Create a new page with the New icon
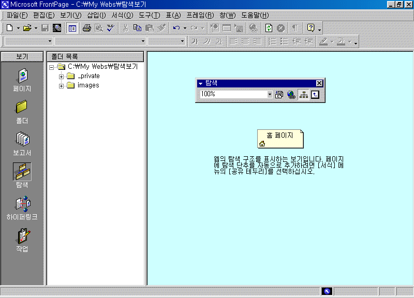 pos(9,28)
